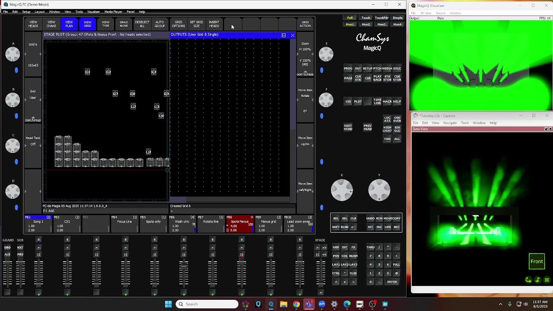Click the AUTO GROUP soft button

(x=160, y=24)
